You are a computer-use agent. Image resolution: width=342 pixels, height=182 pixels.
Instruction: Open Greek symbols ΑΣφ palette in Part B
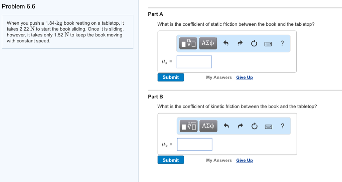click(208, 126)
